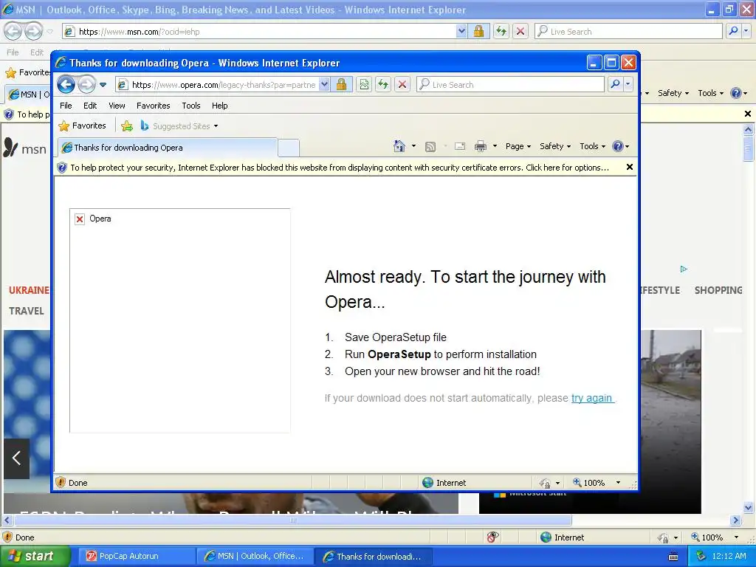Open the search provider dropdown in the Opera window
Viewport: 756px width, 567px height.
628,85
